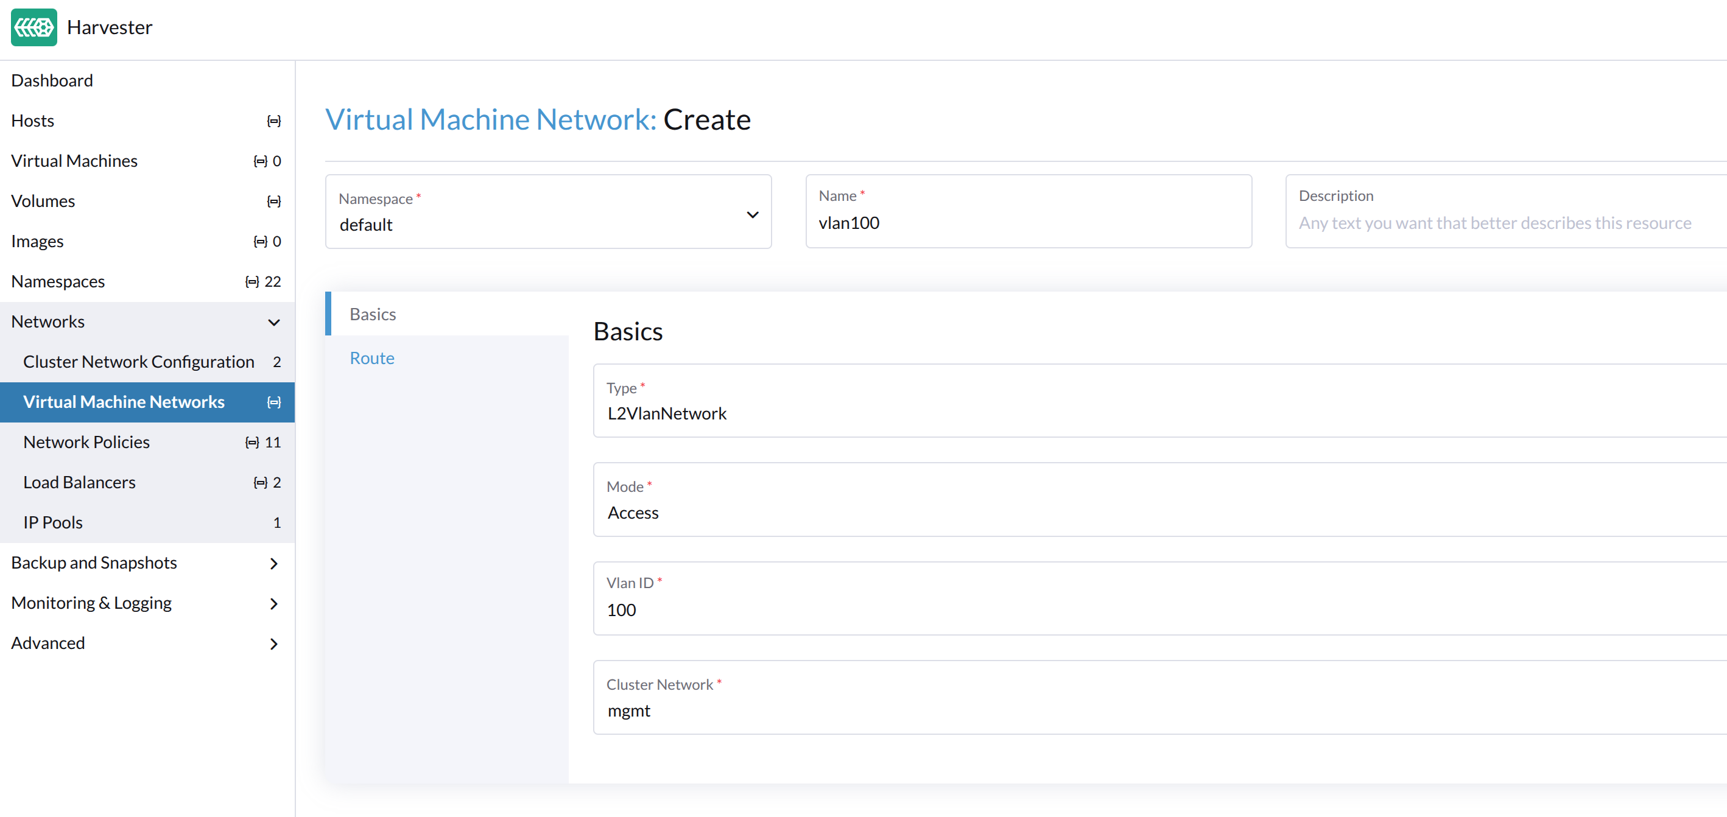Click the namespaced icon next to Volumes
Viewport: 1727px width, 817px height.
273,201
